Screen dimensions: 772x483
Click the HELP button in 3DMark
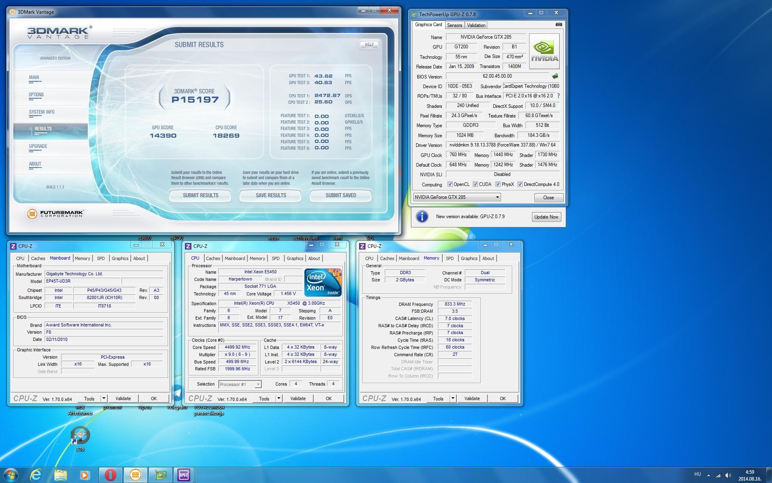click(369, 45)
